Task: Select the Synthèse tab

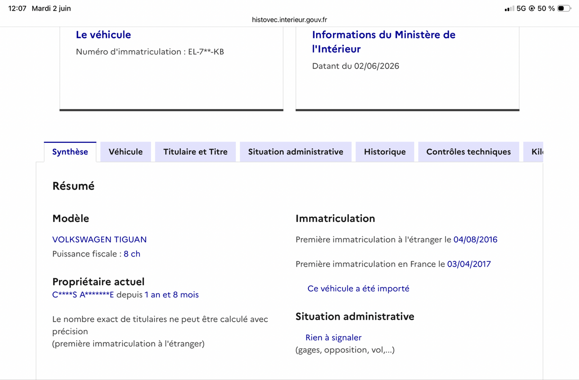Action: coord(70,152)
